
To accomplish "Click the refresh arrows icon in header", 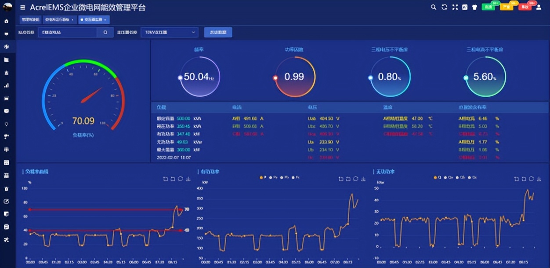I will (x=444, y=7).
